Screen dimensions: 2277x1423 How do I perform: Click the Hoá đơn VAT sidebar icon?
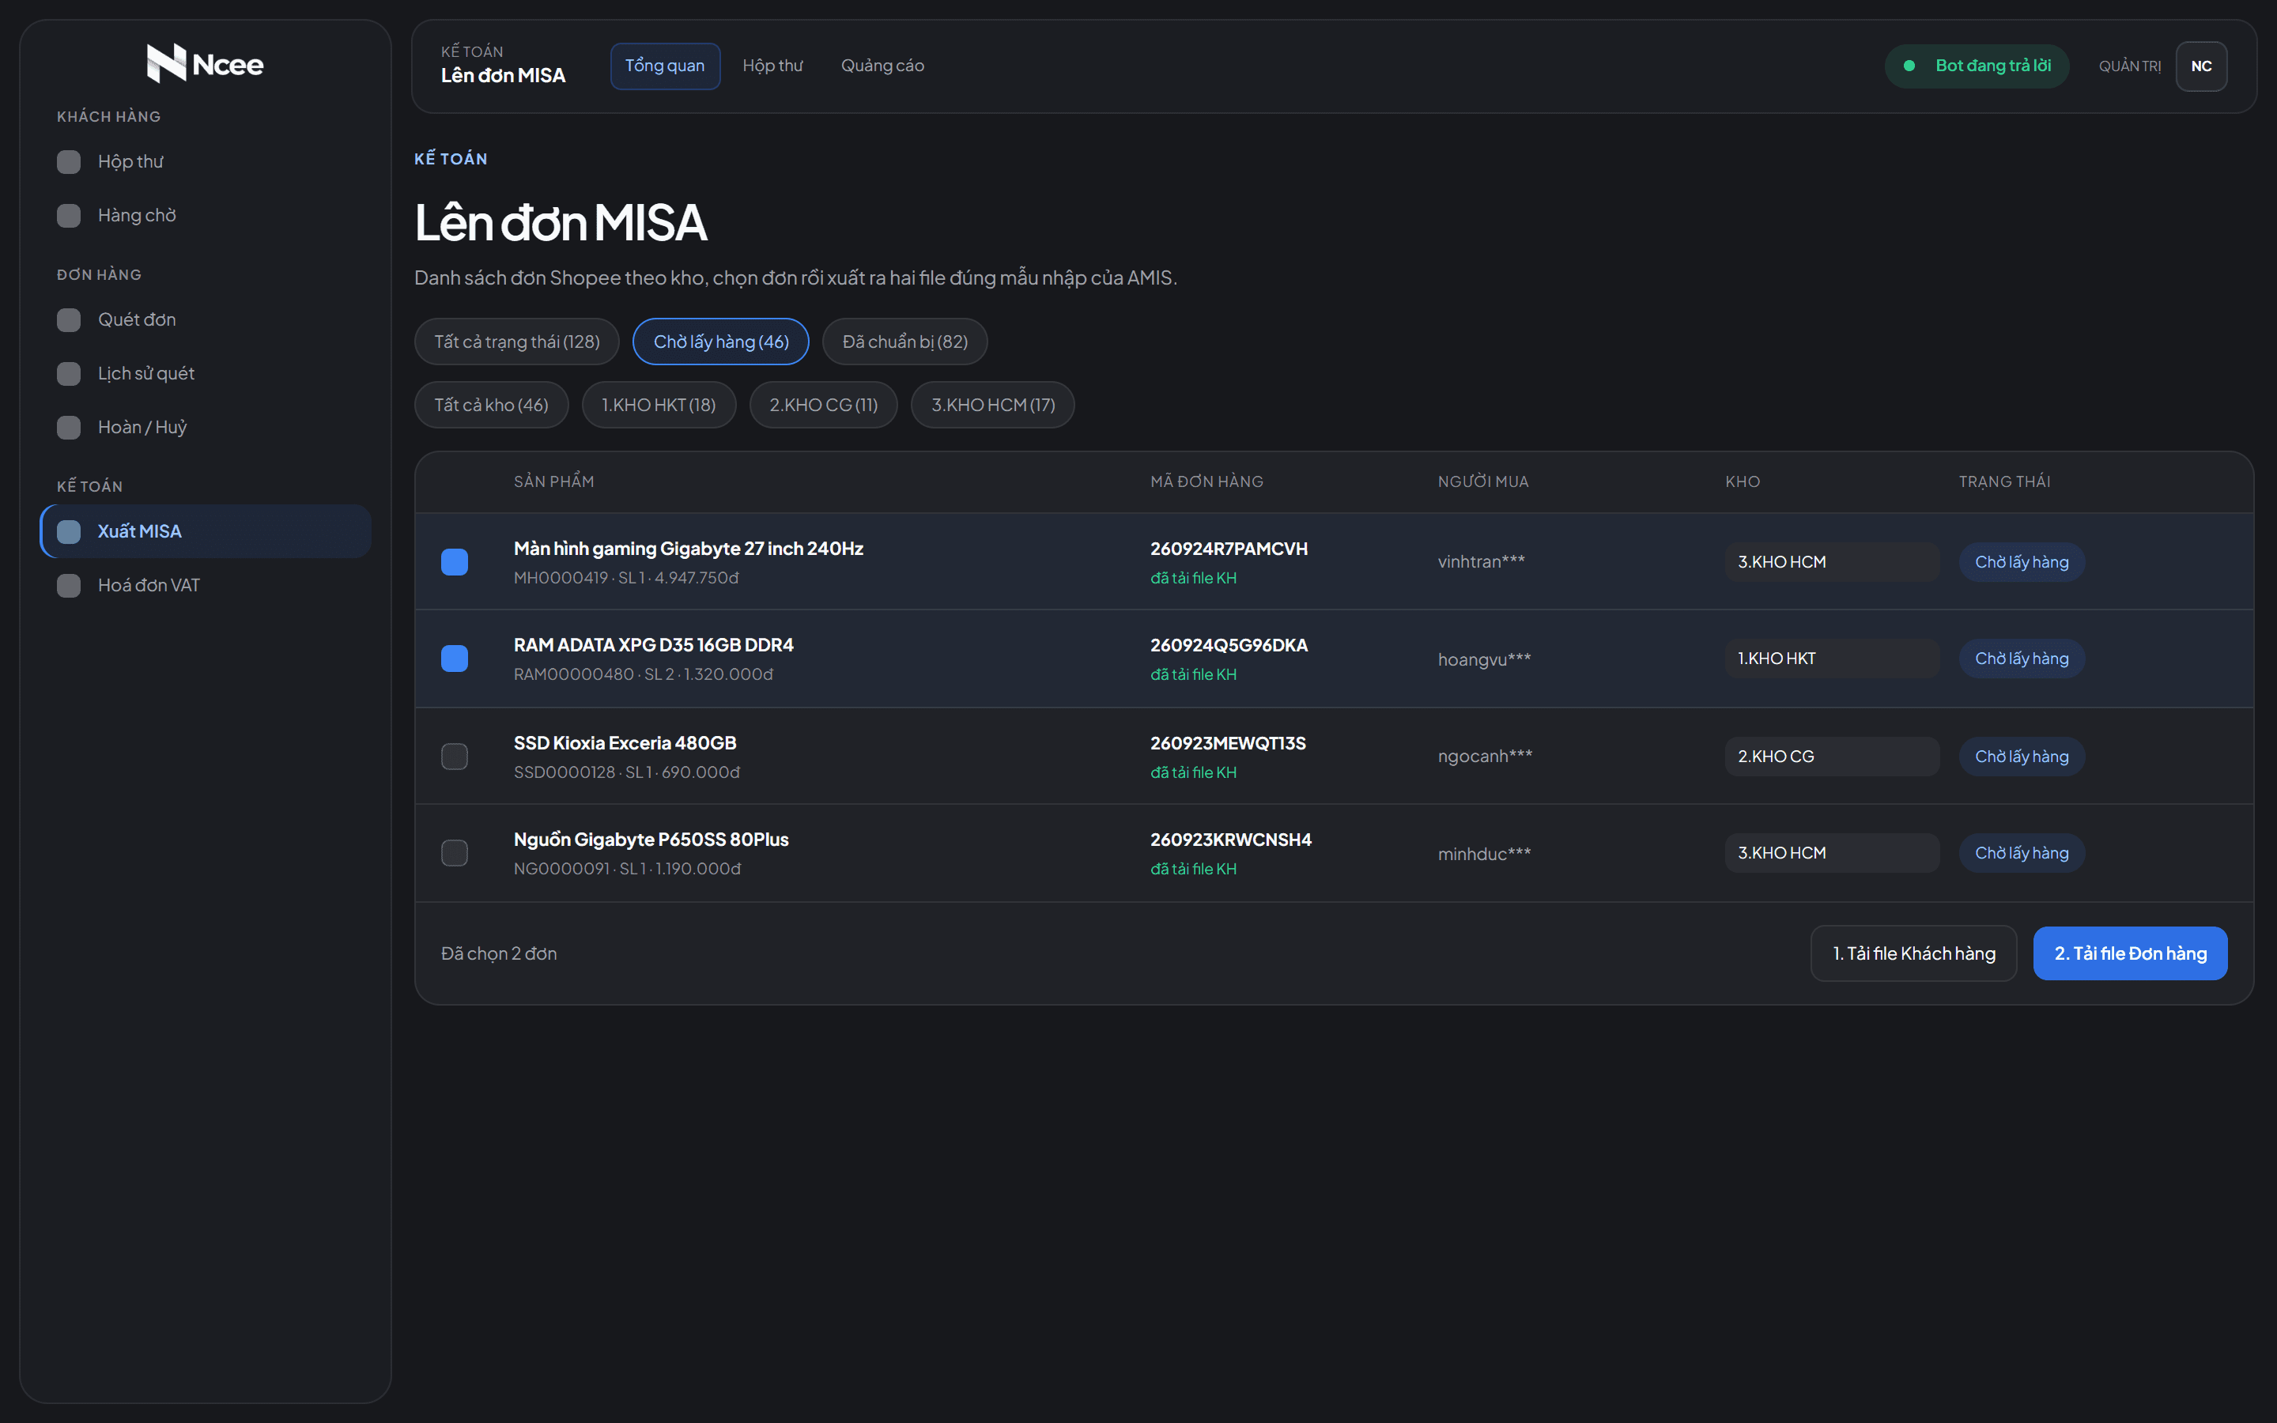[69, 585]
